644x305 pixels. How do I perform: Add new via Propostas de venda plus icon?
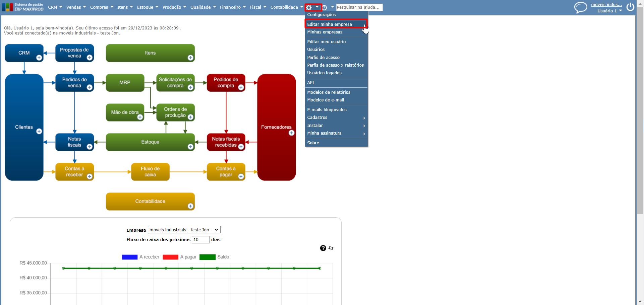(x=90, y=58)
